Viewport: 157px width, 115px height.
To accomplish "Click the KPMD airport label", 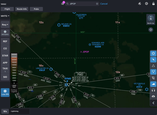I will [x=68, y=79].
